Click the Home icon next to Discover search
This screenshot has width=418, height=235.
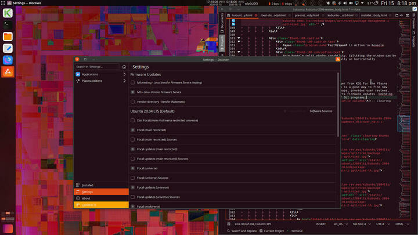click(x=124, y=67)
